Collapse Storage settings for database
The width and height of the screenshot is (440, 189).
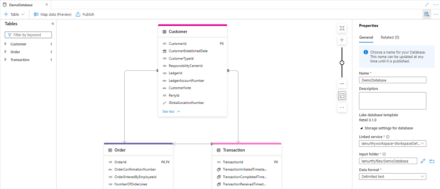tap(386, 128)
